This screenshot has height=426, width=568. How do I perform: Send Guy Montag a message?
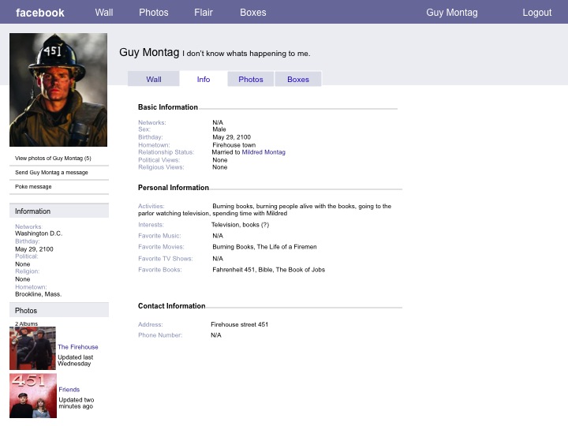tap(51, 172)
